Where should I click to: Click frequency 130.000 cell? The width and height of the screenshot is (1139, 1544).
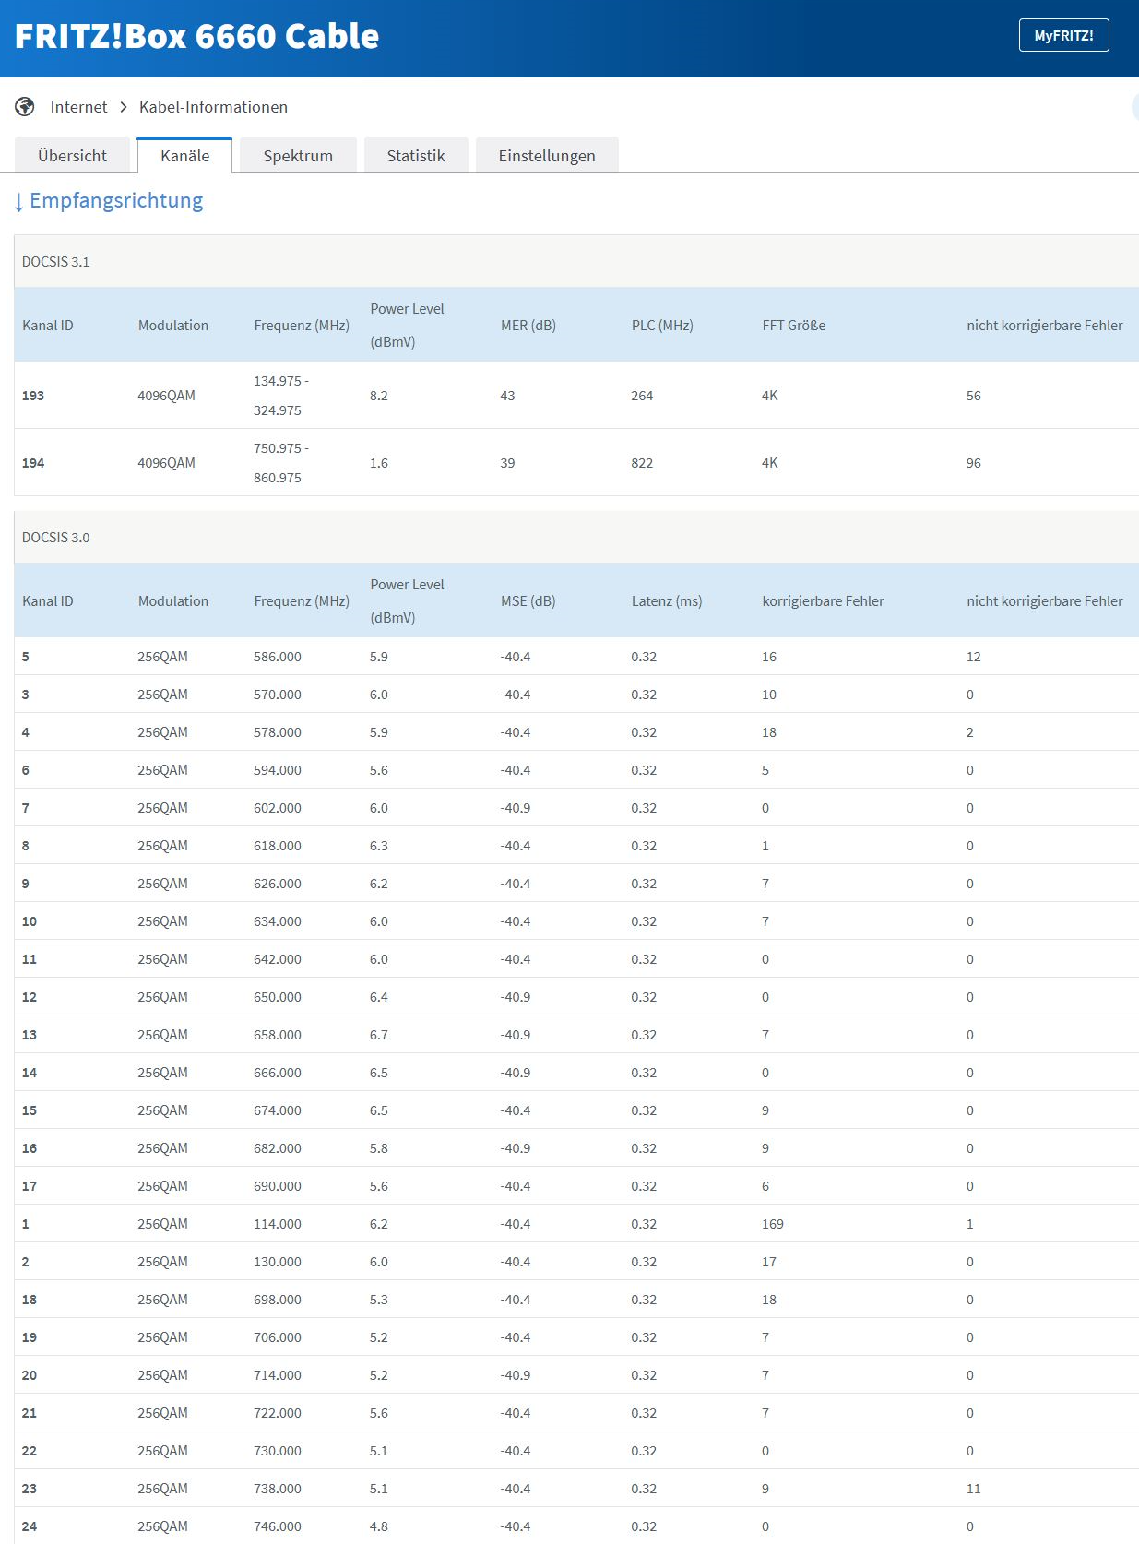click(x=278, y=1262)
